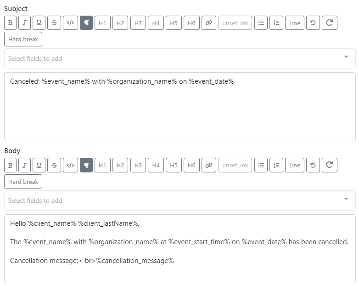Open Subject 'Select fields to add' dropdown
Image resolution: width=359 pixels, height=286 pixels.
tap(179, 58)
